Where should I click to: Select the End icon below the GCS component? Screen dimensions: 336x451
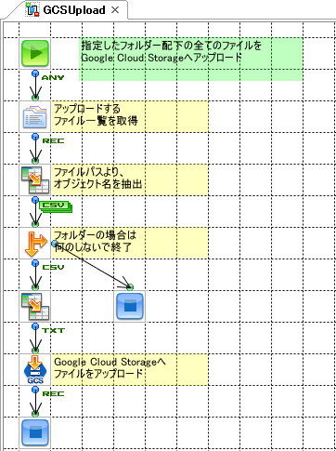coord(35,433)
